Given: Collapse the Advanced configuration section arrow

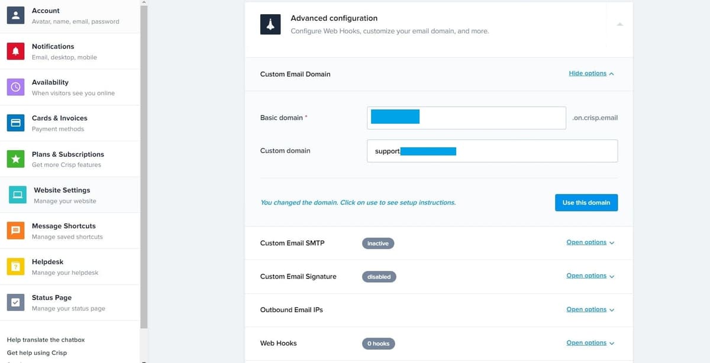Looking at the screenshot, I should pyautogui.click(x=619, y=24).
